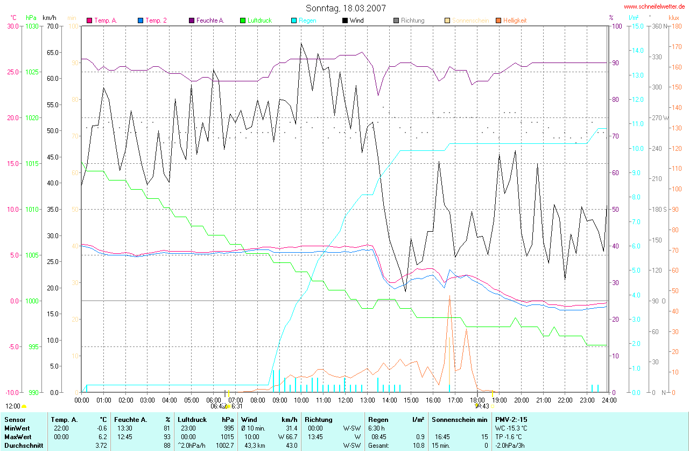Click the pressure maximum value '1015'
This screenshot has width=689, height=451.
228,436
